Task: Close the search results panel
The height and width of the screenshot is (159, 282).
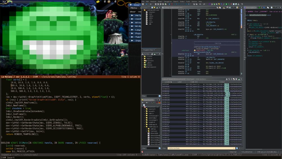Action: [241, 79]
